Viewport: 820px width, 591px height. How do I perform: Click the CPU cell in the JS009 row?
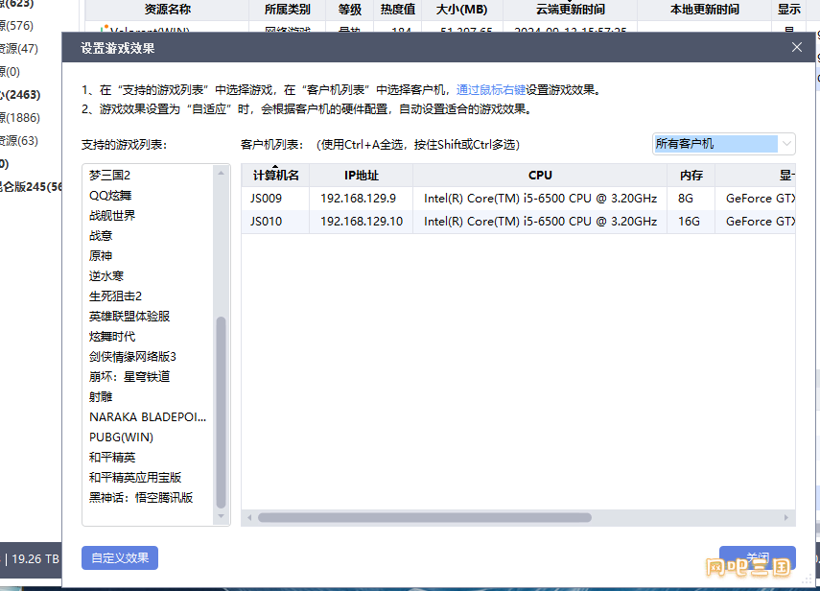pos(540,199)
